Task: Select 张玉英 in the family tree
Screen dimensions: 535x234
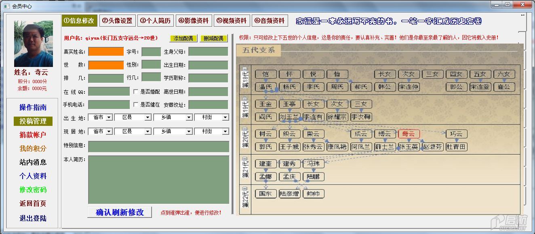Action: click(x=409, y=147)
